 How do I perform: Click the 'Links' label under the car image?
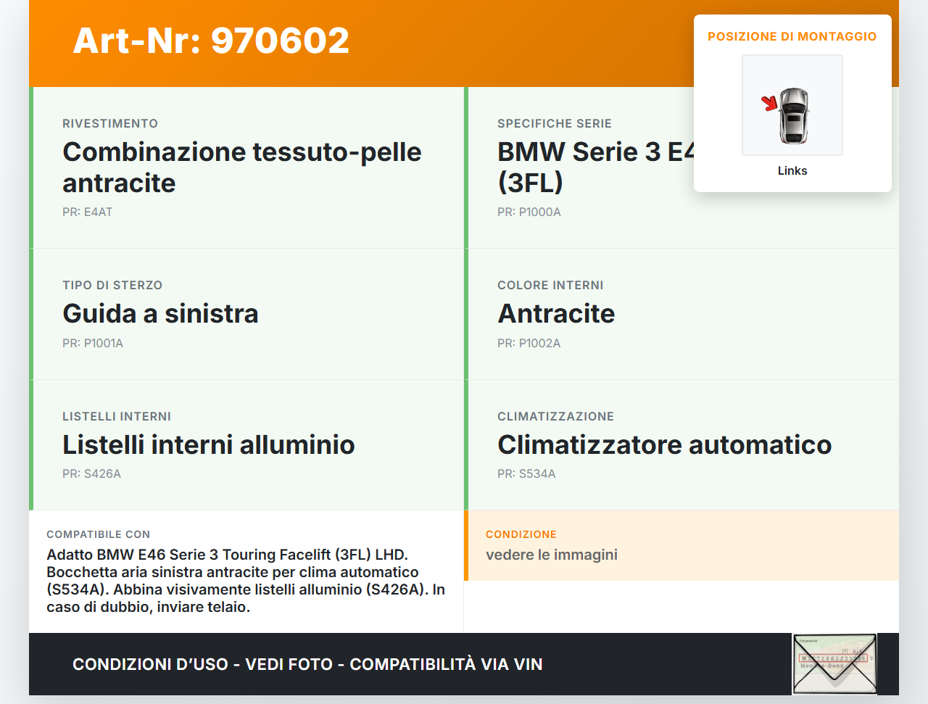click(x=792, y=171)
